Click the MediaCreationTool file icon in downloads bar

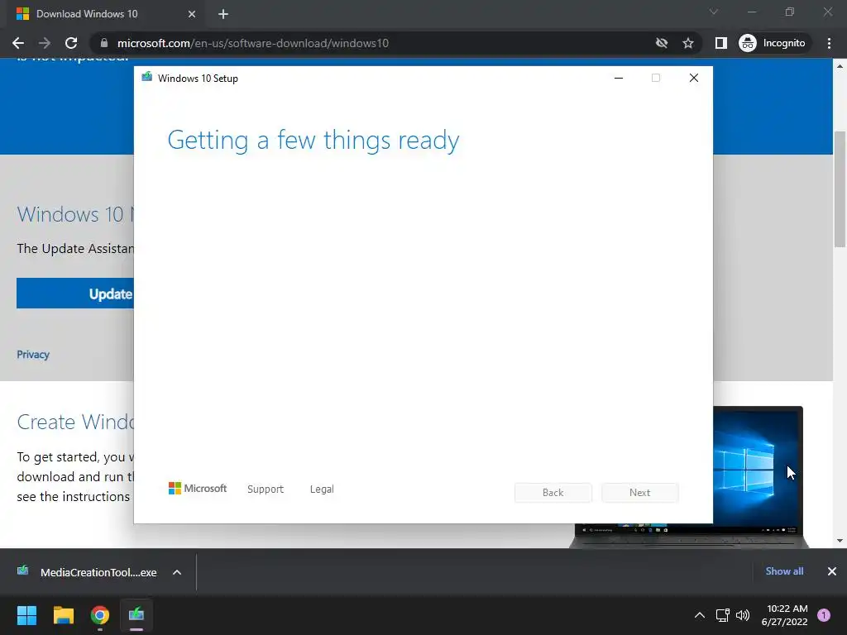pyautogui.click(x=22, y=571)
